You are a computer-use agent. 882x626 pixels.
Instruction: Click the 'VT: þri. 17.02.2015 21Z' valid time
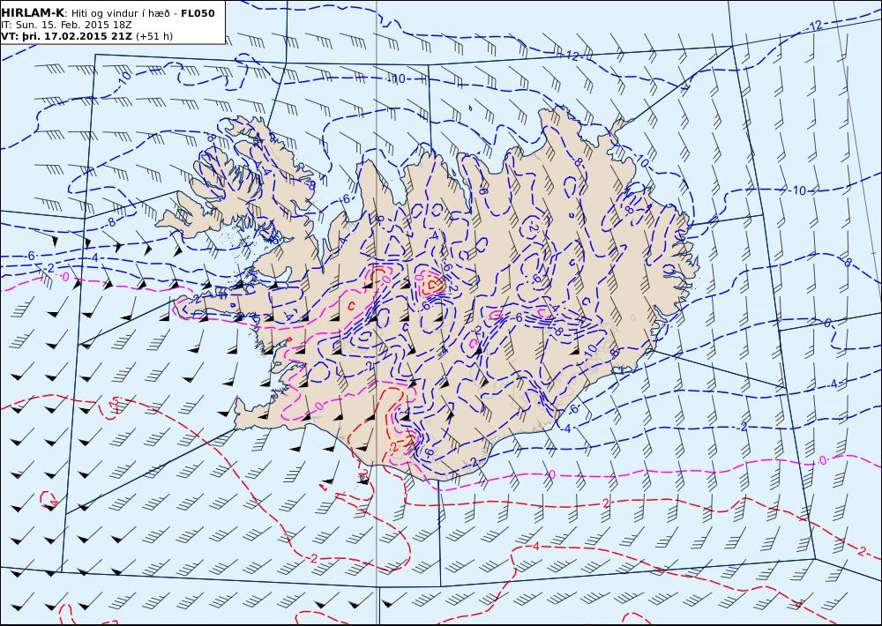pyautogui.click(x=66, y=36)
